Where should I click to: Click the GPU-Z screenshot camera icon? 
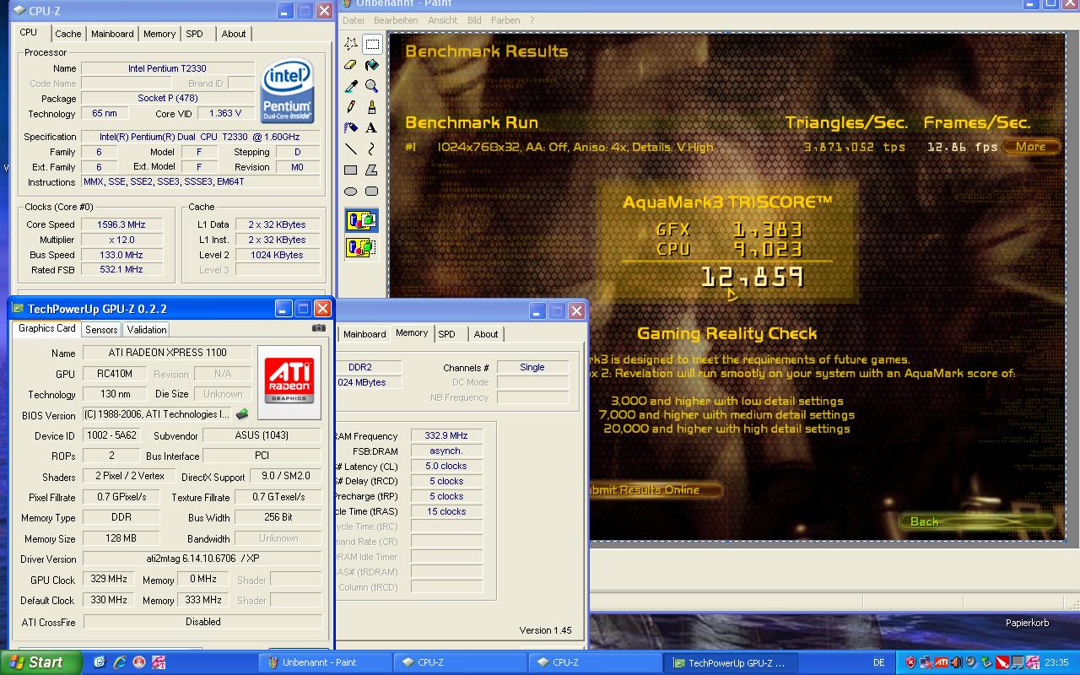[x=318, y=328]
